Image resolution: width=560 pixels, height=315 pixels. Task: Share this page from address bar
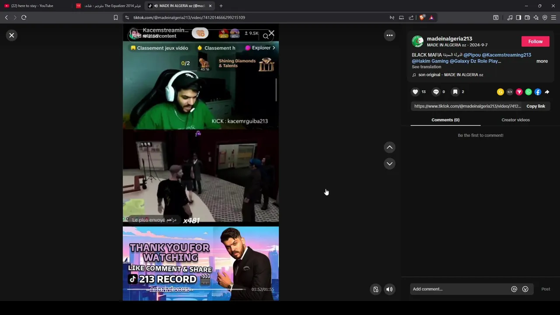click(x=411, y=17)
